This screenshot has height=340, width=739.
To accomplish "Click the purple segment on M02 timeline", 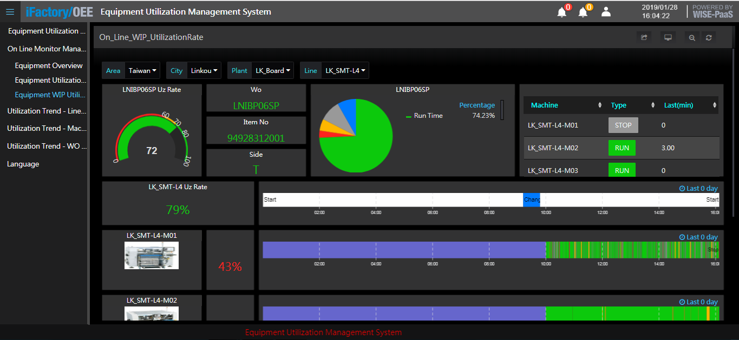I will (x=404, y=314).
